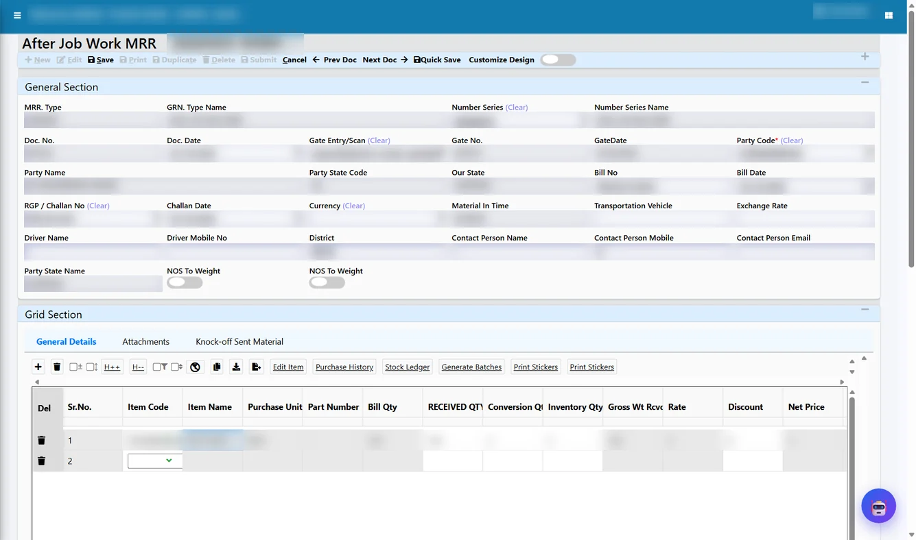Click the export file icon in grid toolbar
The height and width of the screenshot is (540, 916).
click(256, 367)
